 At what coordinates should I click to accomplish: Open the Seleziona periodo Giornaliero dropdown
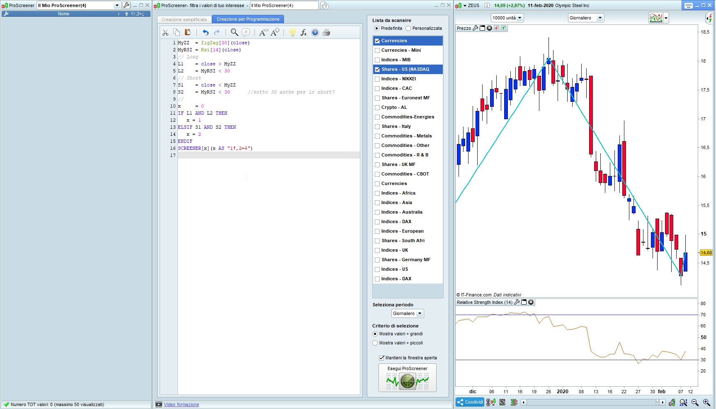pos(408,314)
